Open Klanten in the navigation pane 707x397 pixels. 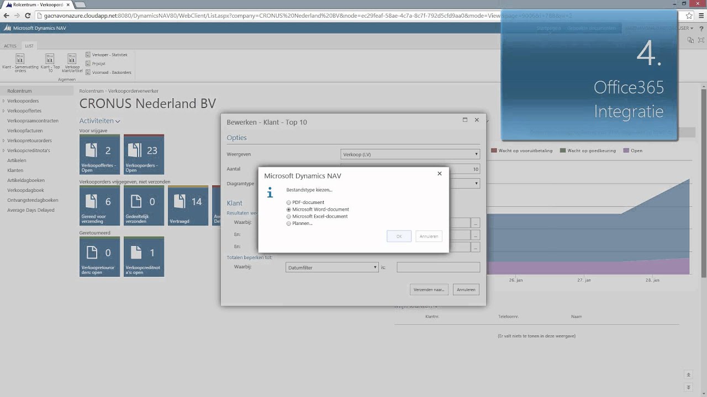[x=15, y=170]
